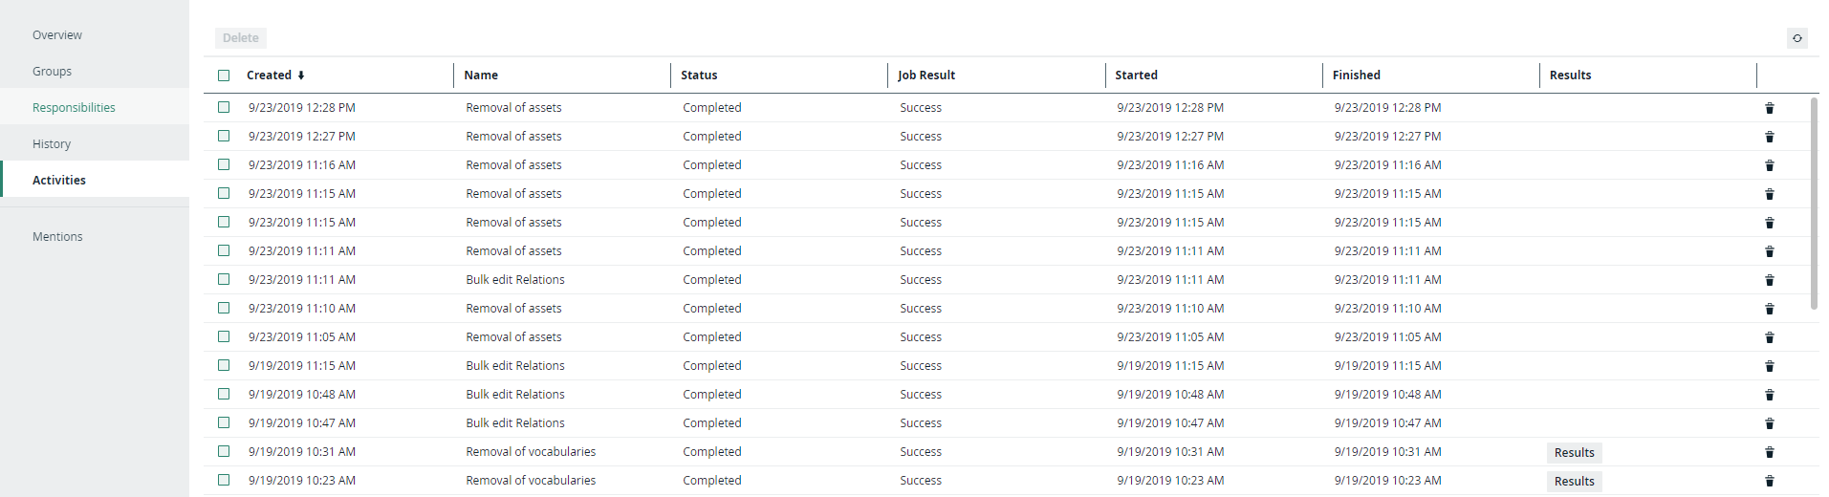This screenshot has height=497, width=1829.
Task: Open Results for 9/19/2019 10:31 AM activity
Action: click(x=1574, y=452)
